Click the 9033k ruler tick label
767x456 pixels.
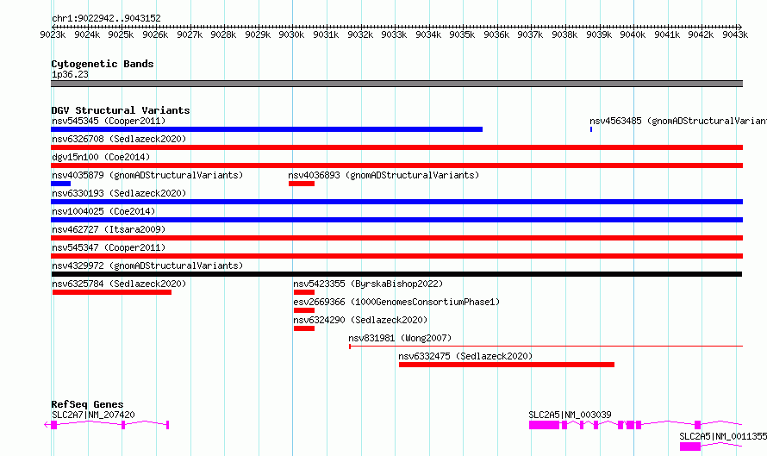[x=394, y=34]
